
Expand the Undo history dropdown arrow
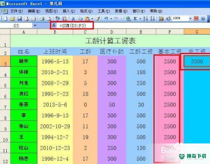(x=111, y=18)
